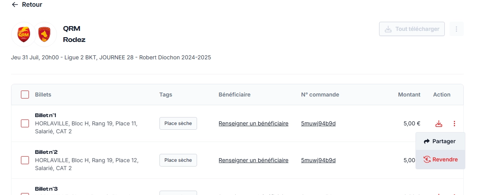
Task: Click the Bénéficiaire column header
Action: (x=234, y=95)
